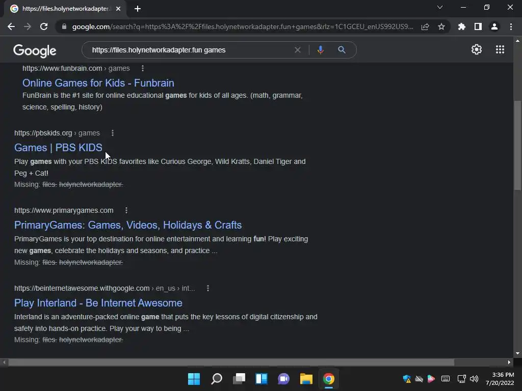Viewport: 522px width, 391px height.
Task: Open volume control in system tray
Action: [x=474, y=379]
